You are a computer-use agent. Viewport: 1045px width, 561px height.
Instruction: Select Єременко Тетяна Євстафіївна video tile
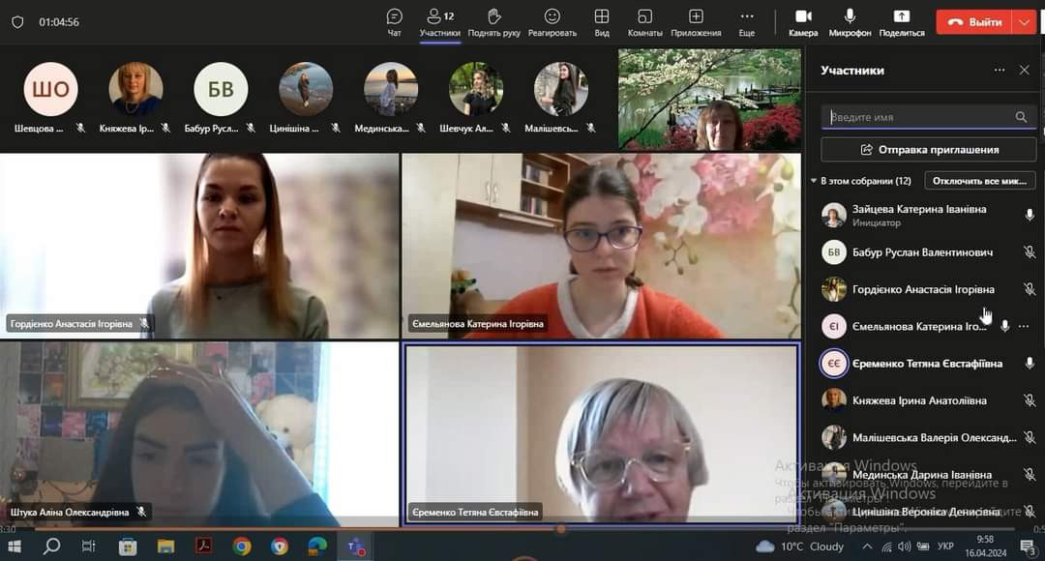pyautogui.click(x=601, y=433)
